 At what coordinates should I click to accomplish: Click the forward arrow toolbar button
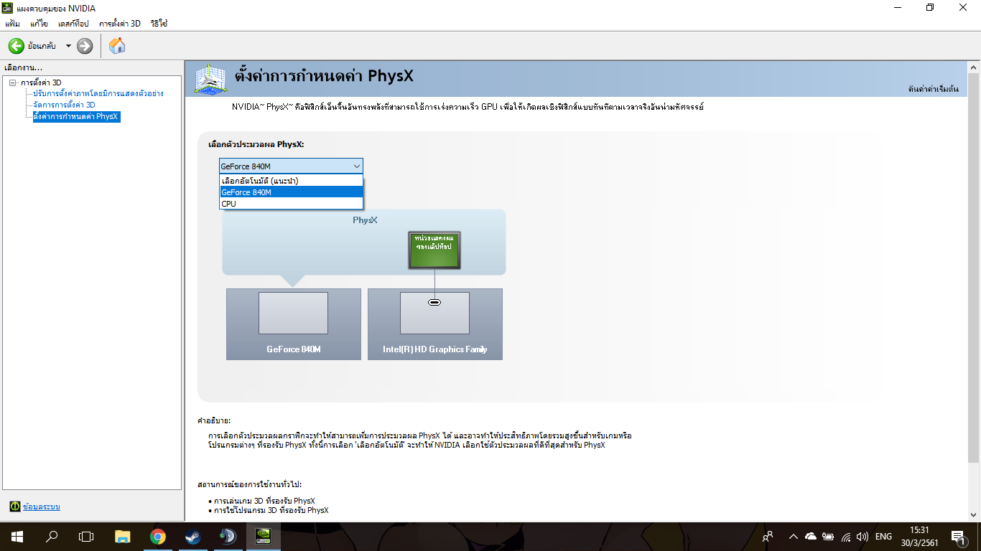tap(85, 46)
